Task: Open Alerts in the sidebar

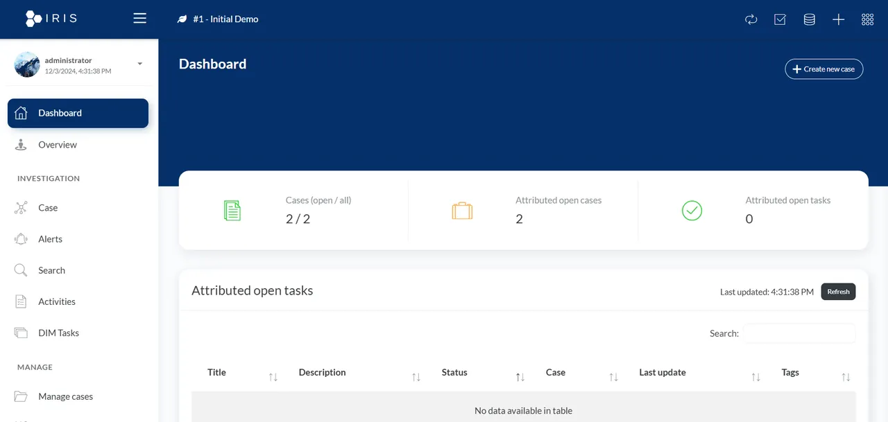Action: coord(50,239)
